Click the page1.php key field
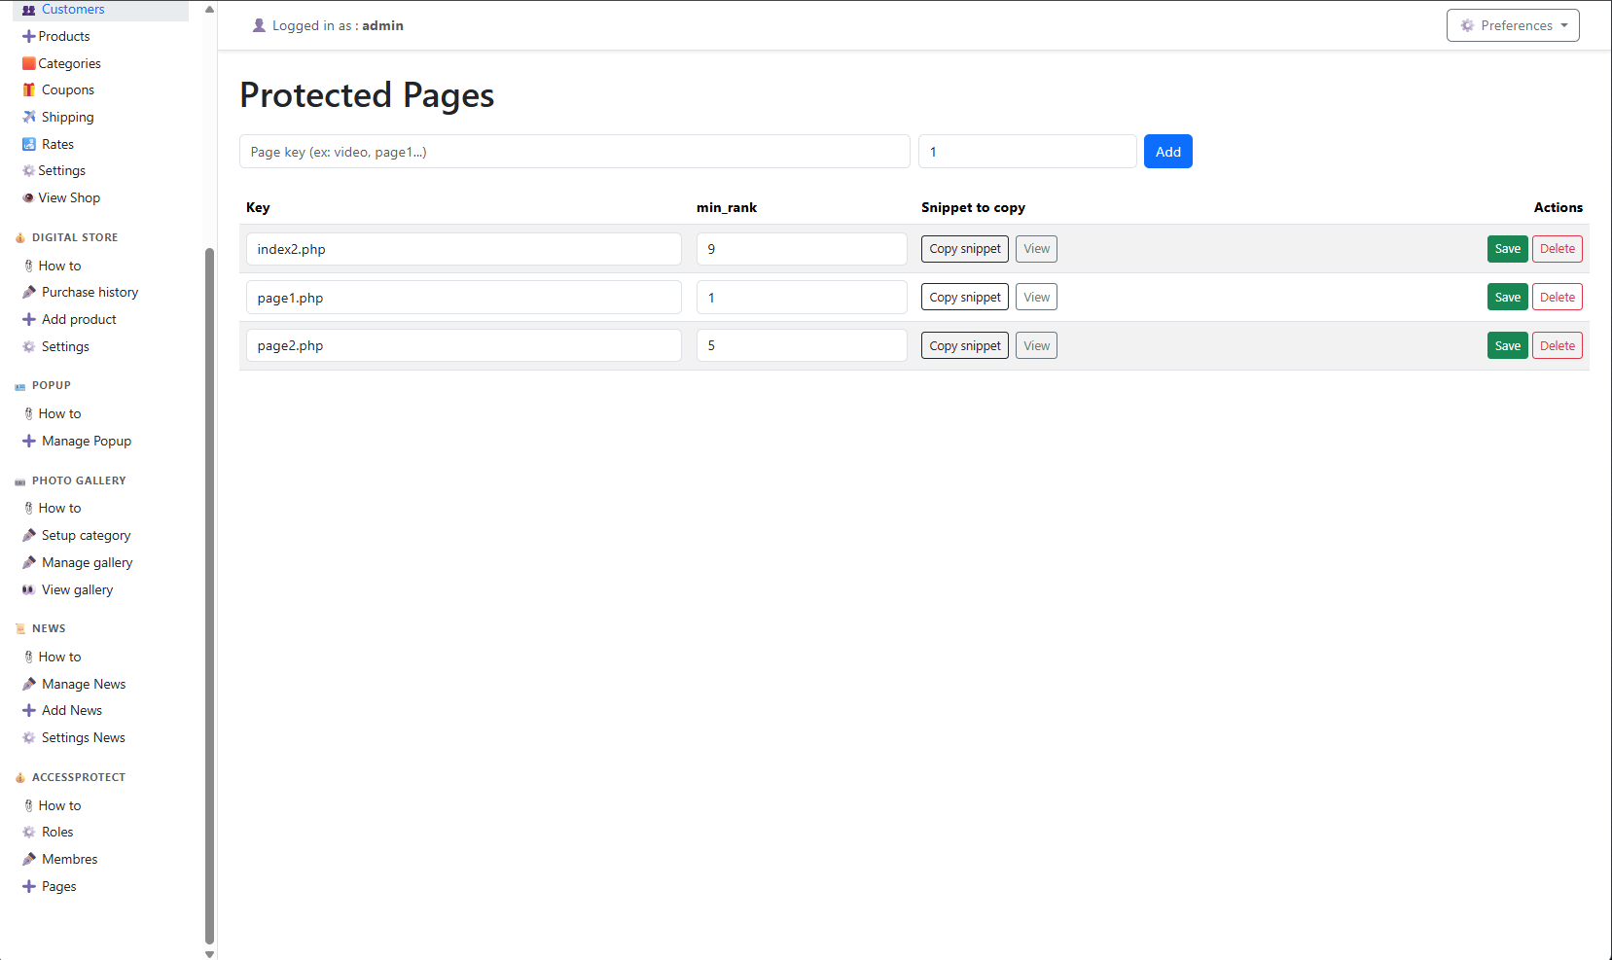Viewport: 1612px width, 960px height. click(x=464, y=298)
